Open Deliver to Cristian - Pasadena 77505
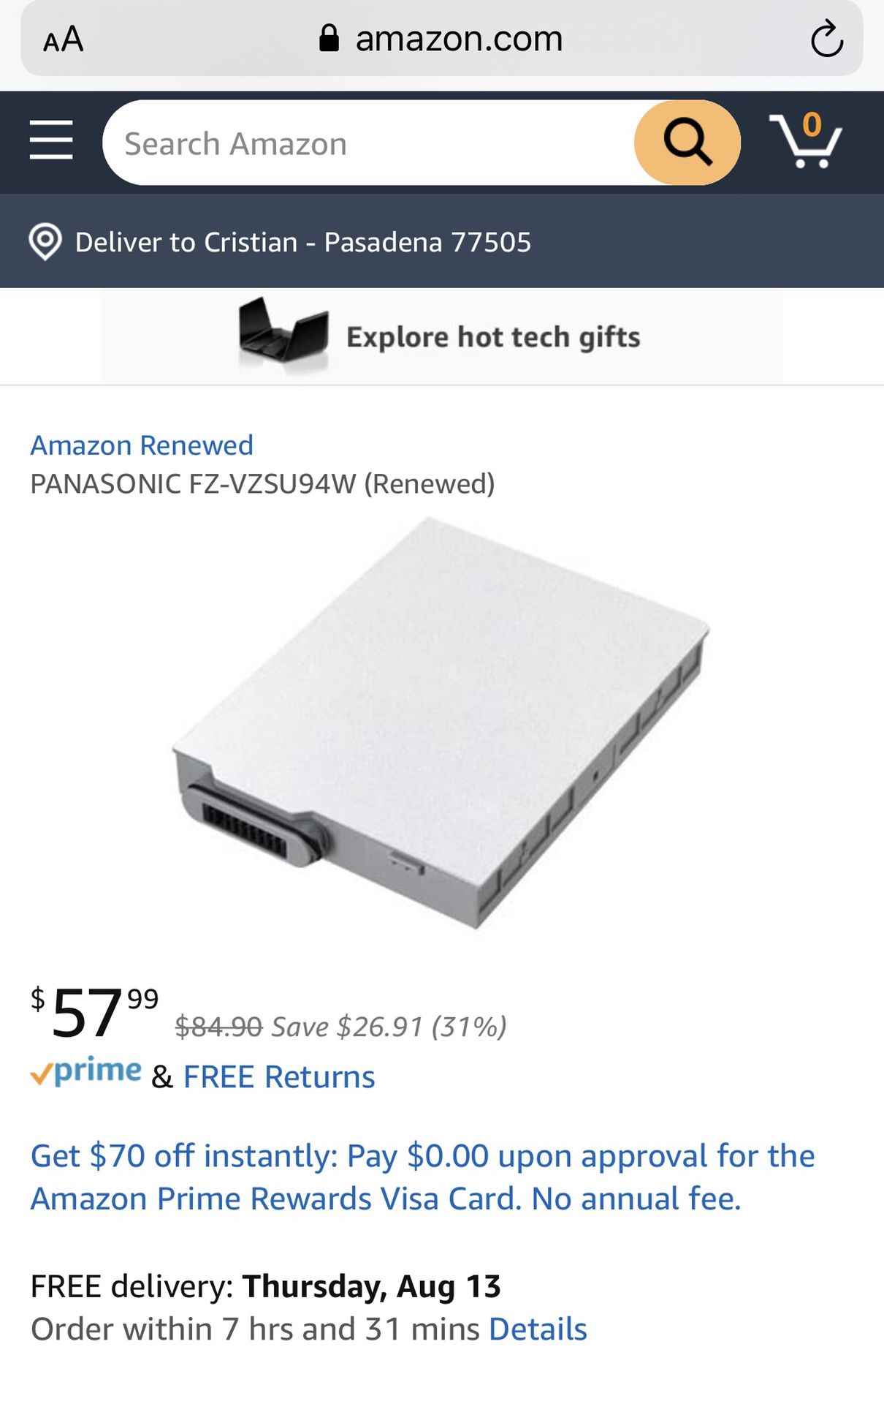 click(x=303, y=242)
